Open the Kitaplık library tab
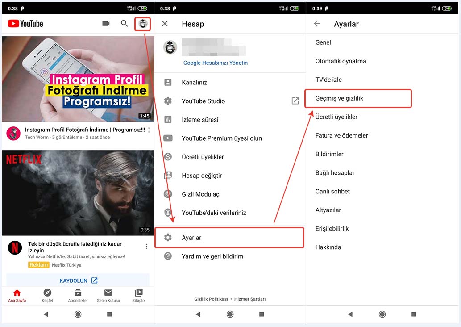This screenshot has width=461, height=327. [139, 295]
